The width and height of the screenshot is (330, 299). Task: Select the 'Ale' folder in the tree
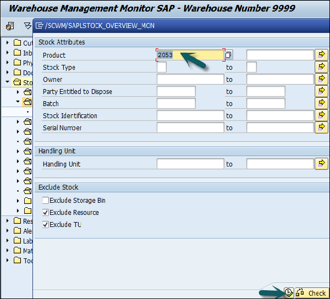(23, 231)
